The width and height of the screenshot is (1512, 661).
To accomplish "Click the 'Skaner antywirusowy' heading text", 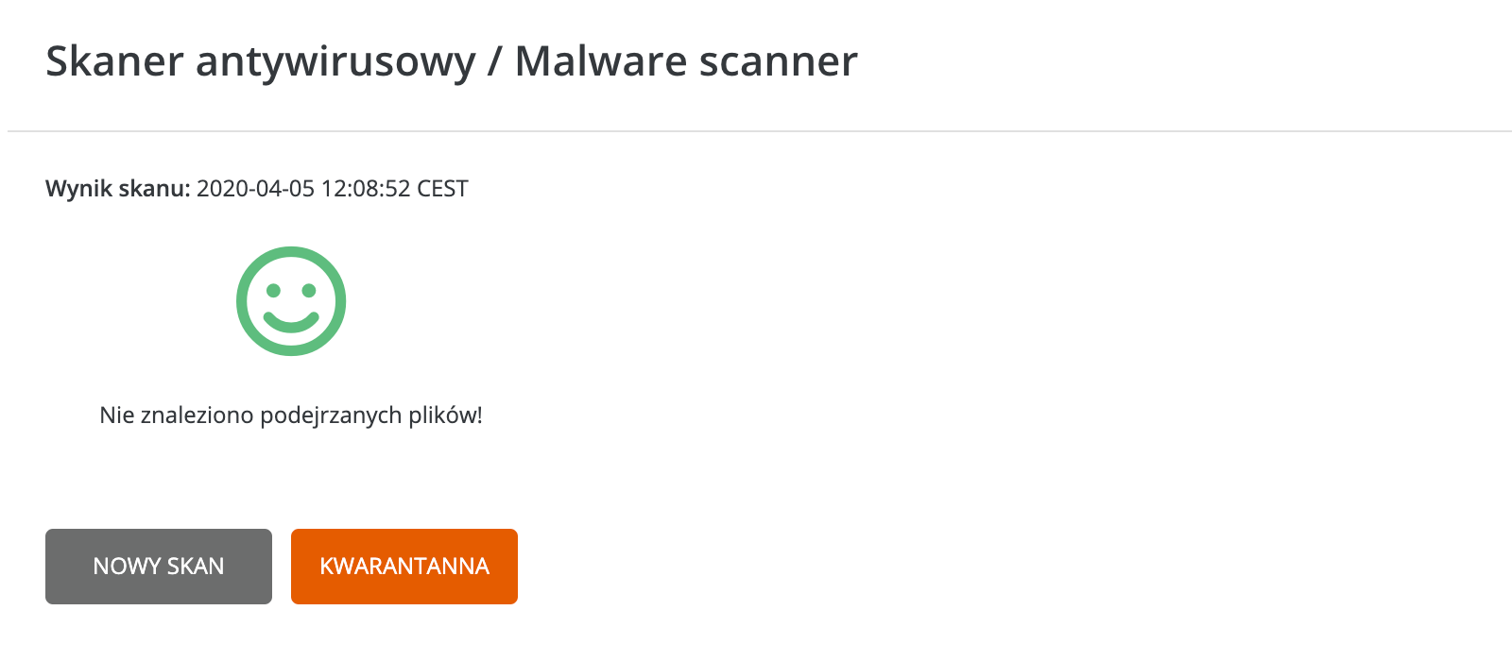I will click(261, 62).
